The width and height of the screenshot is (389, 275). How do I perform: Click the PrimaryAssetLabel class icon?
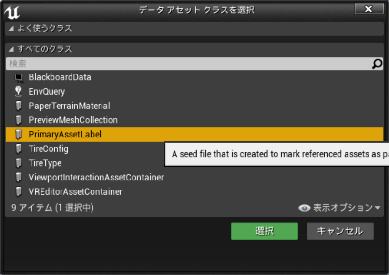point(19,135)
